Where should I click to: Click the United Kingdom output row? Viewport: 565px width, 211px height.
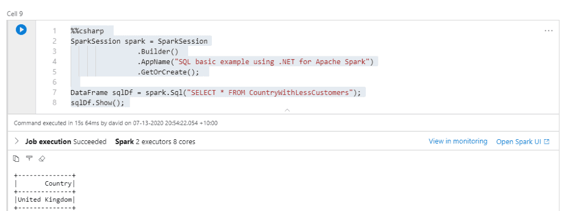coord(45,199)
